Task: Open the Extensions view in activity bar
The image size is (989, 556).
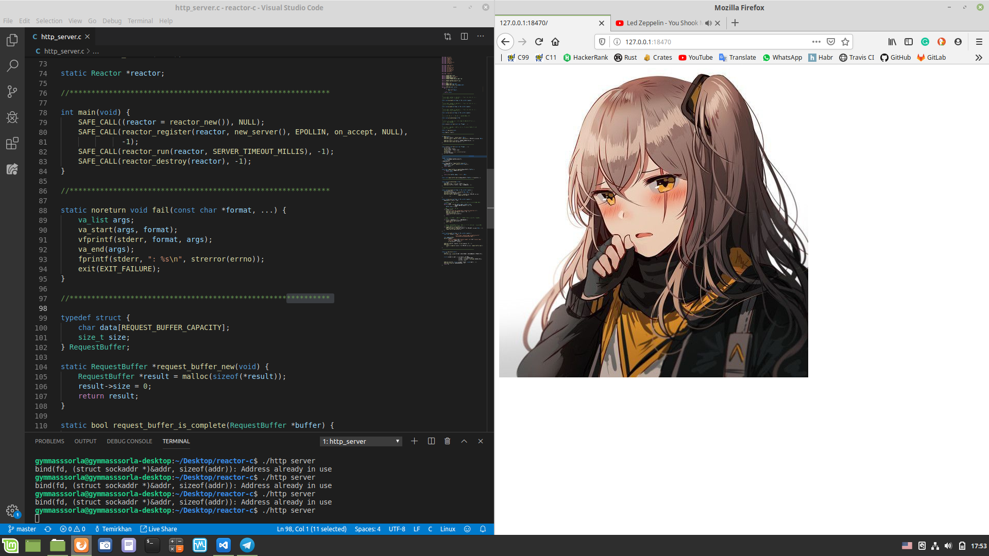Action: [12, 143]
